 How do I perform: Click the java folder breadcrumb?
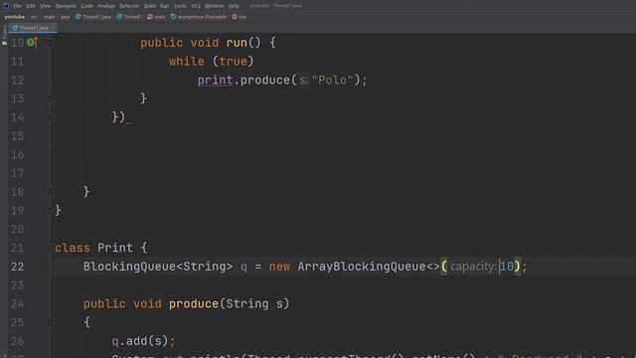[x=65, y=17]
